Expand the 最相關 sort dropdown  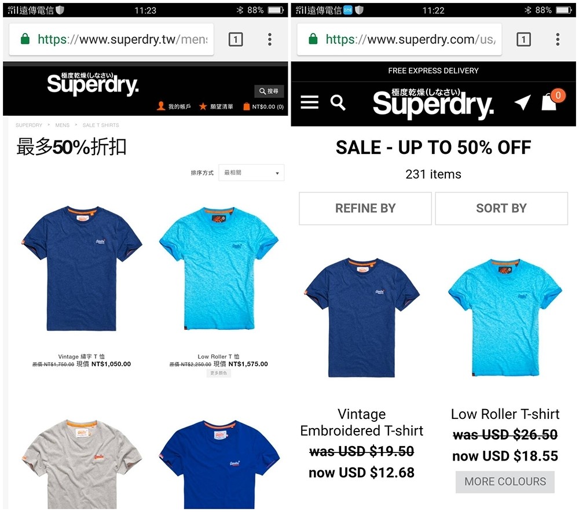[251, 172]
